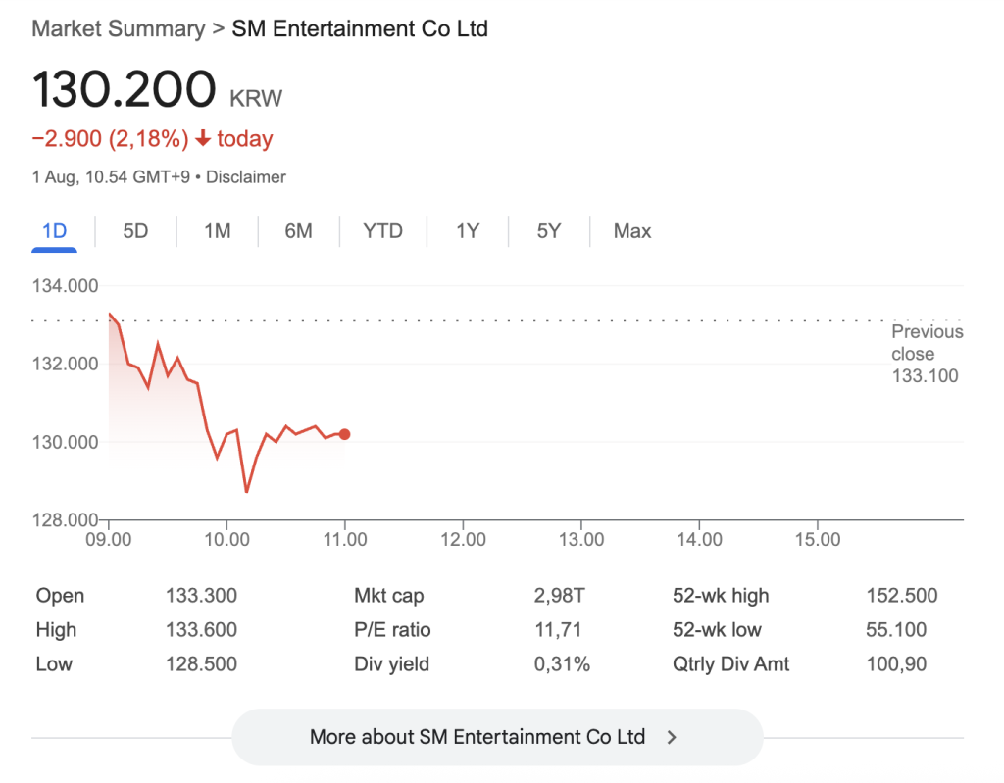Switch to the 5D chart tab
This screenshot has width=1004, height=783.
[x=135, y=231]
